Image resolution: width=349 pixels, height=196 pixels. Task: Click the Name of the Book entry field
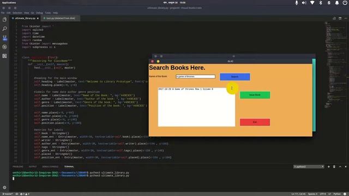tap(195, 76)
